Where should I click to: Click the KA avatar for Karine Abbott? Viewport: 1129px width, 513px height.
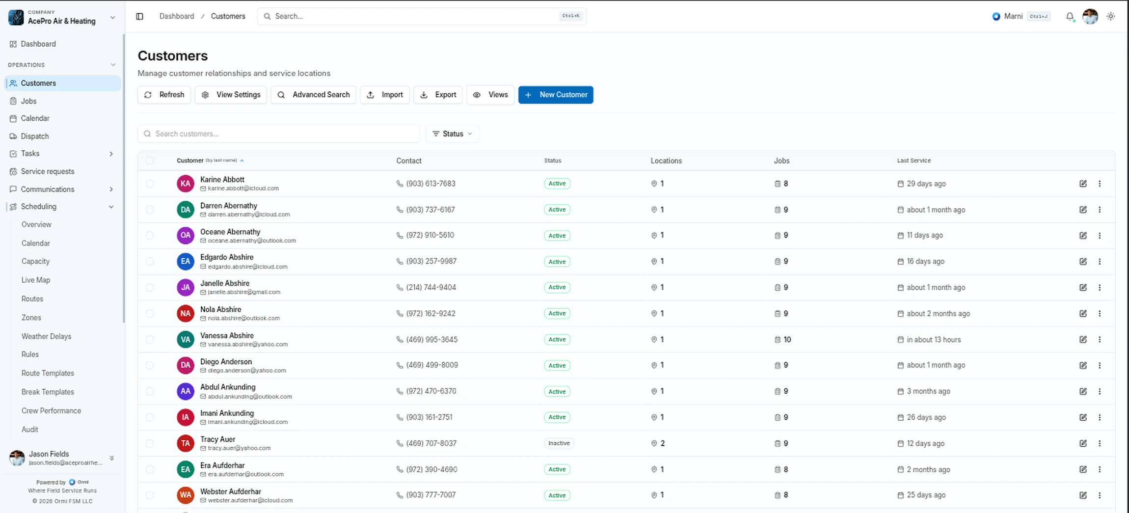[185, 184]
